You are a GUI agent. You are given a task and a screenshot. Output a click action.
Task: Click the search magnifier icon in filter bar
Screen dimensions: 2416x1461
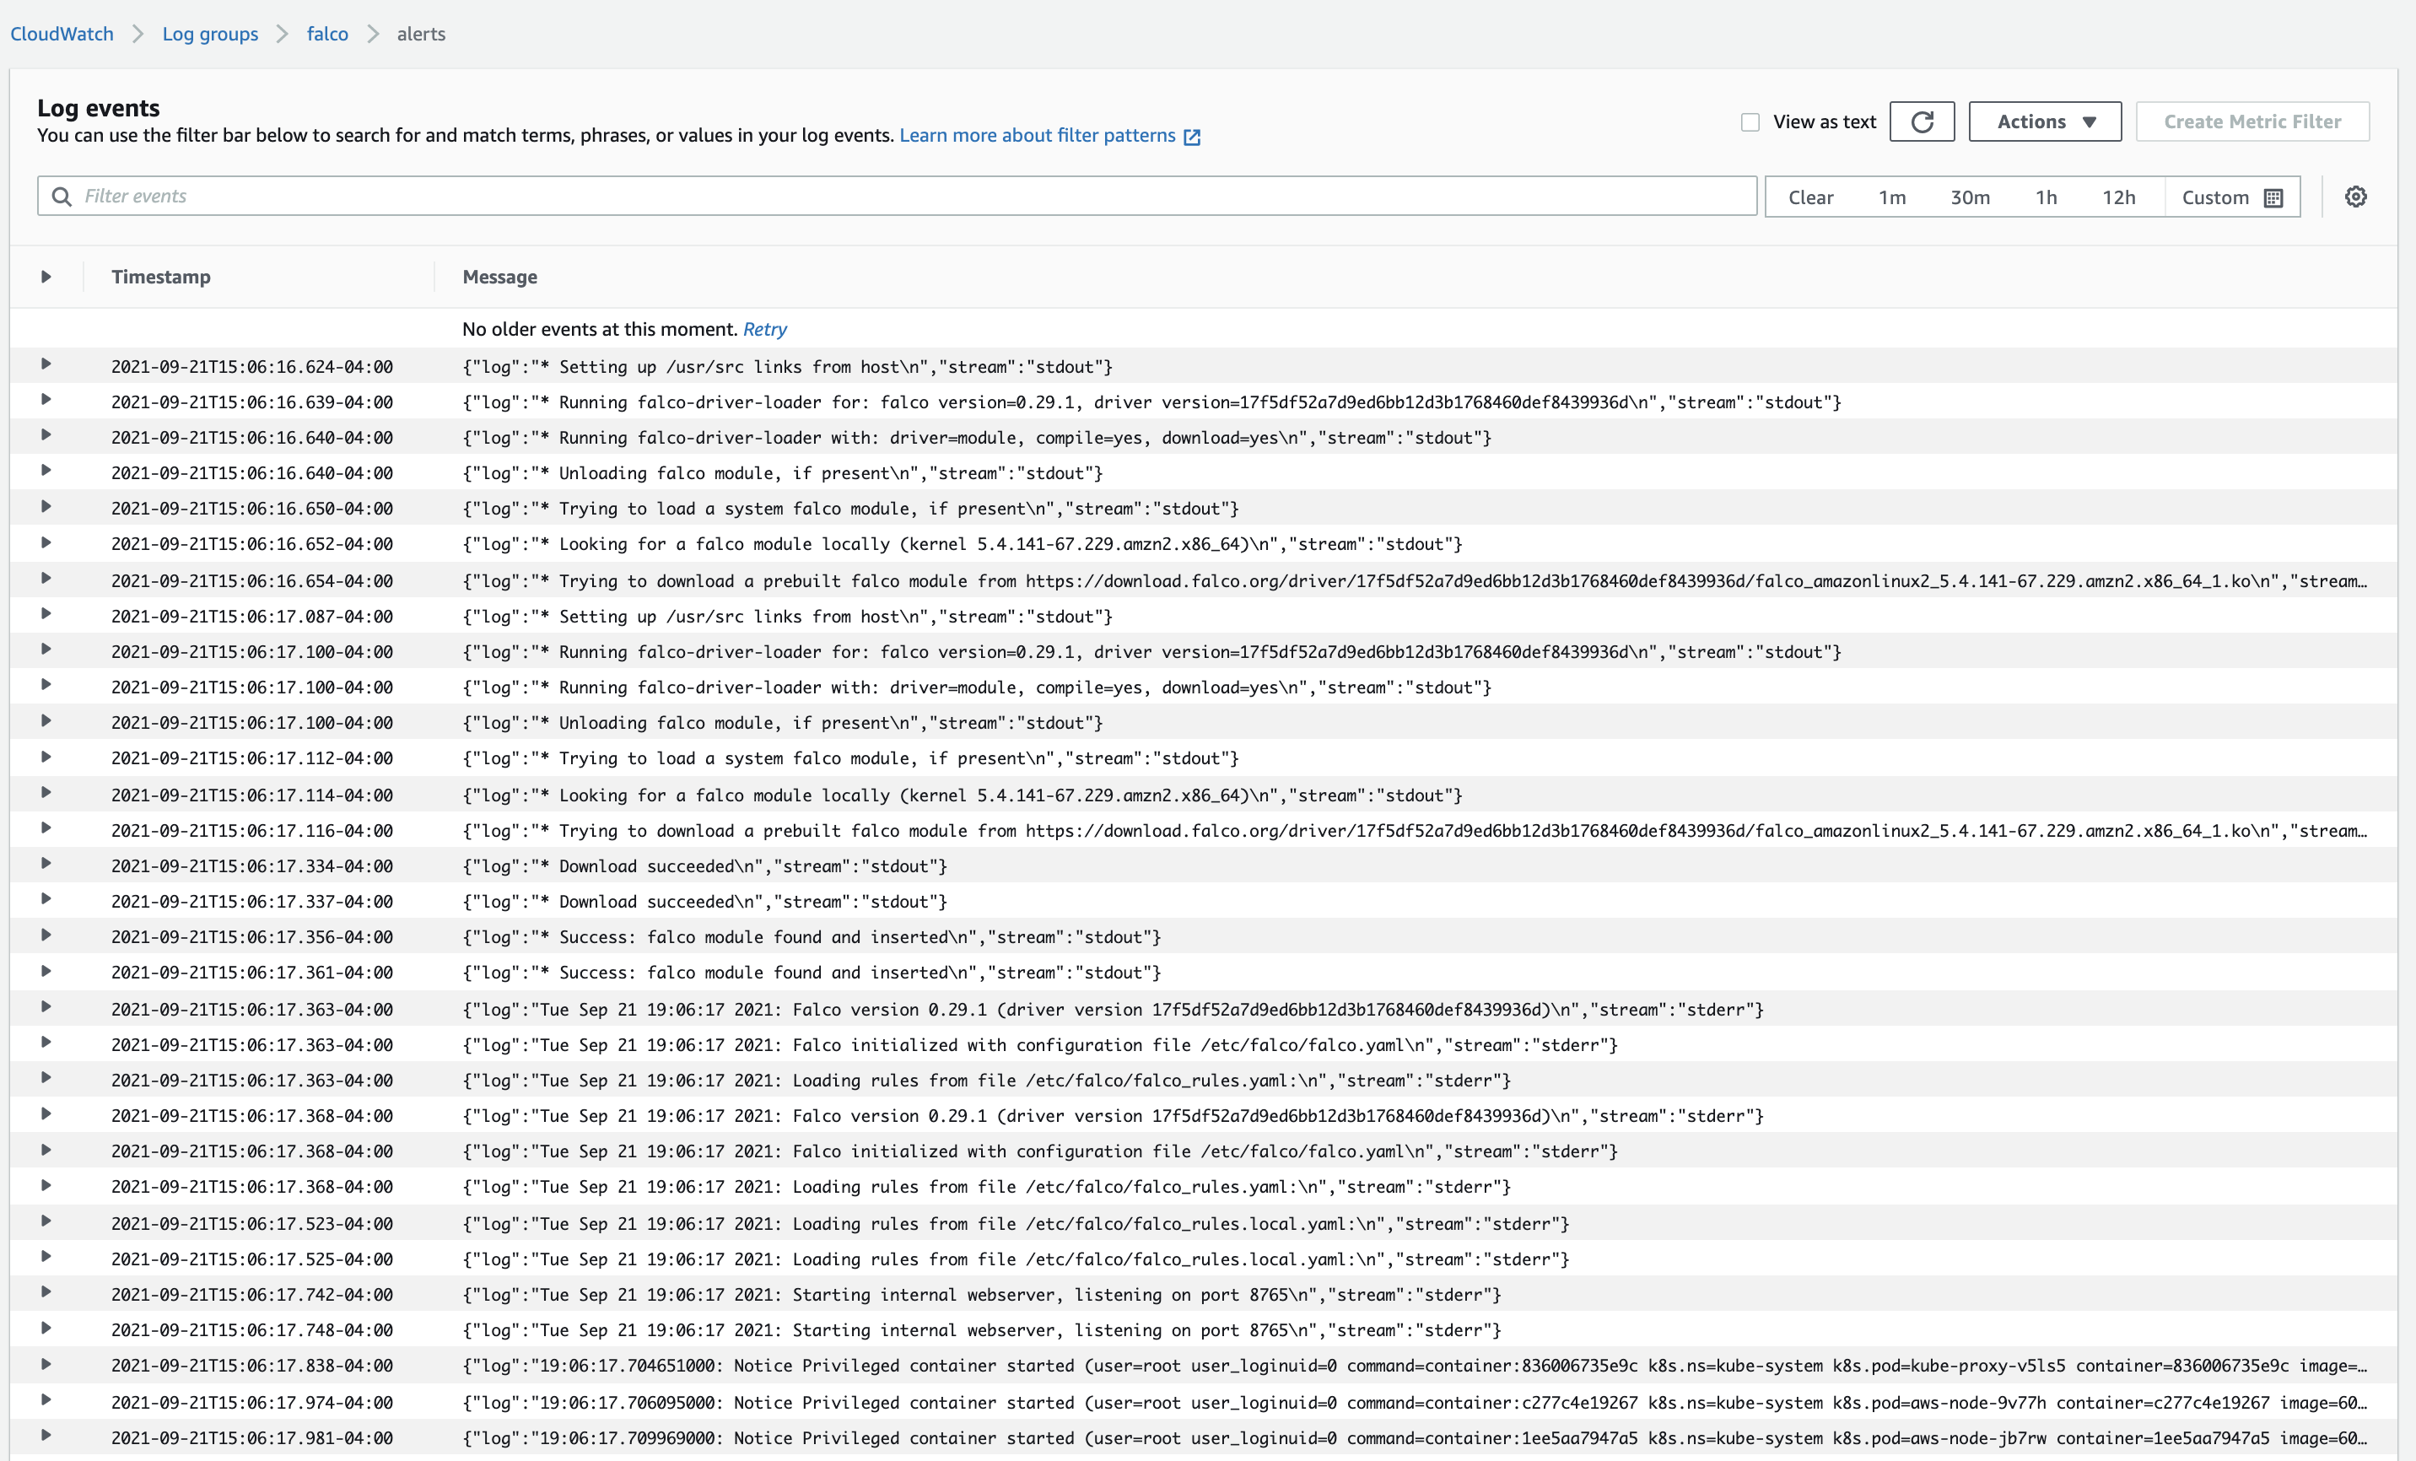62,196
